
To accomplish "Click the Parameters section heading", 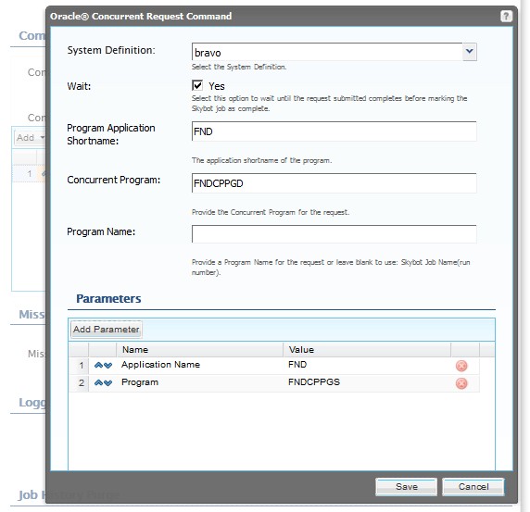I will [108, 298].
